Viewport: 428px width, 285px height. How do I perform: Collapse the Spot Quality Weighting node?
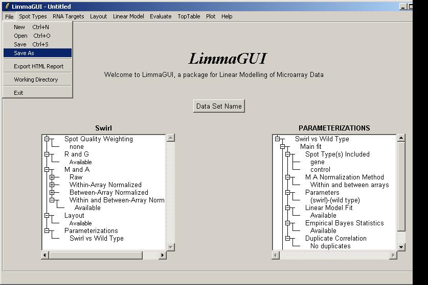coord(47,139)
